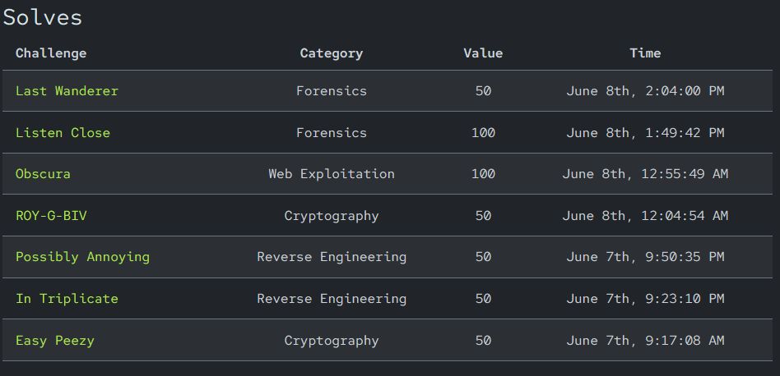Click the Time column header
Screen dimensions: 780x376
[x=645, y=53]
